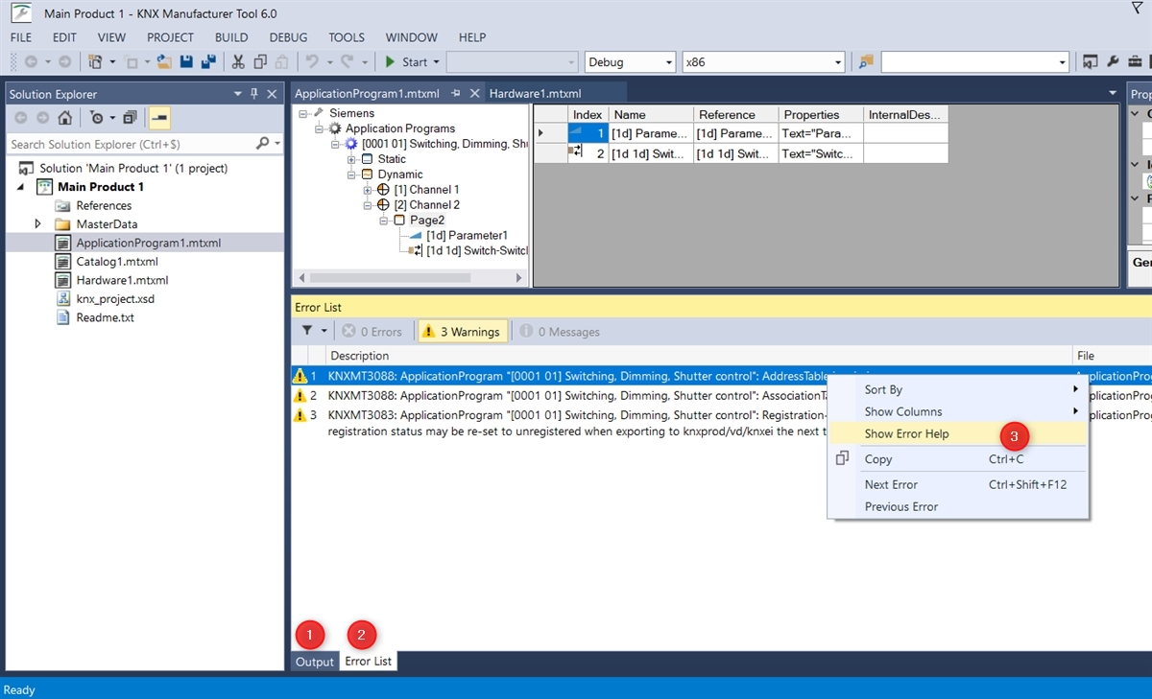1152x699 pixels.
Task: Click the pin icon on ApplicationProgram1.mtxml tab
Action: 456,94
